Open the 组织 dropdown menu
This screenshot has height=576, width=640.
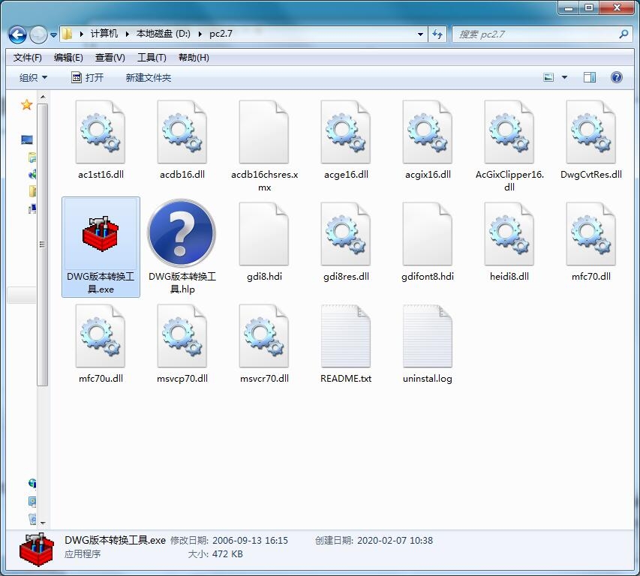[33, 77]
